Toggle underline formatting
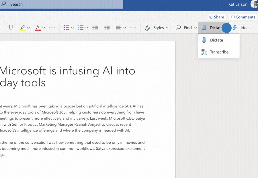This screenshot has width=258, height=178. pos(11,28)
